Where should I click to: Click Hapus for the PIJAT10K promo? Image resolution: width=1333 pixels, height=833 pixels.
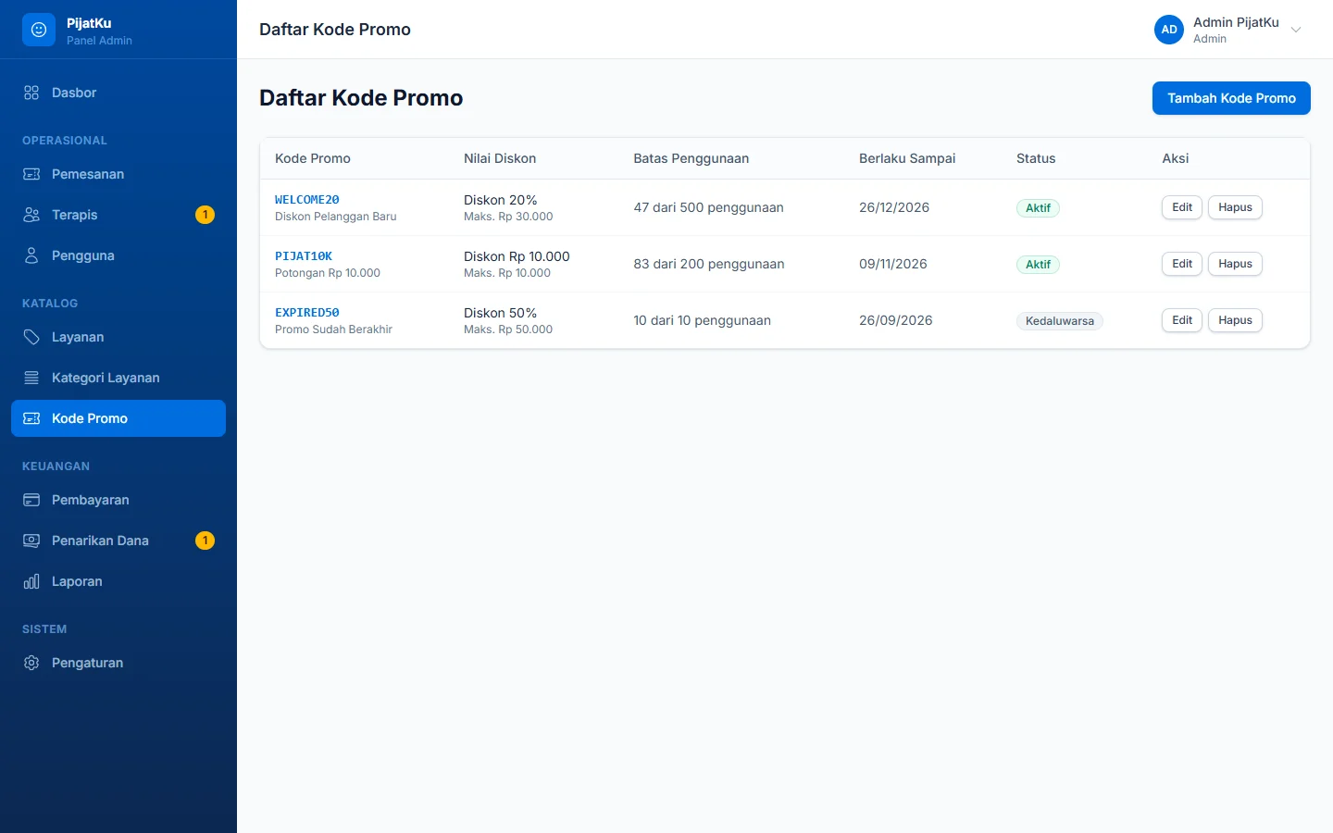coord(1235,264)
